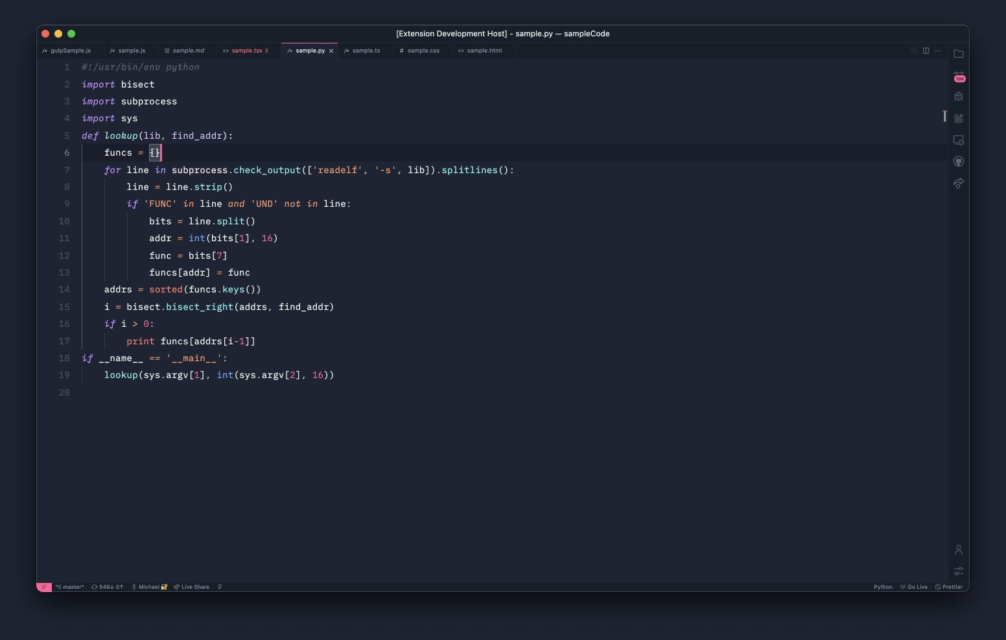The width and height of the screenshot is (1006, 640).
Task: Click the pink remote window indicator
Action: [x=43, y=587]
